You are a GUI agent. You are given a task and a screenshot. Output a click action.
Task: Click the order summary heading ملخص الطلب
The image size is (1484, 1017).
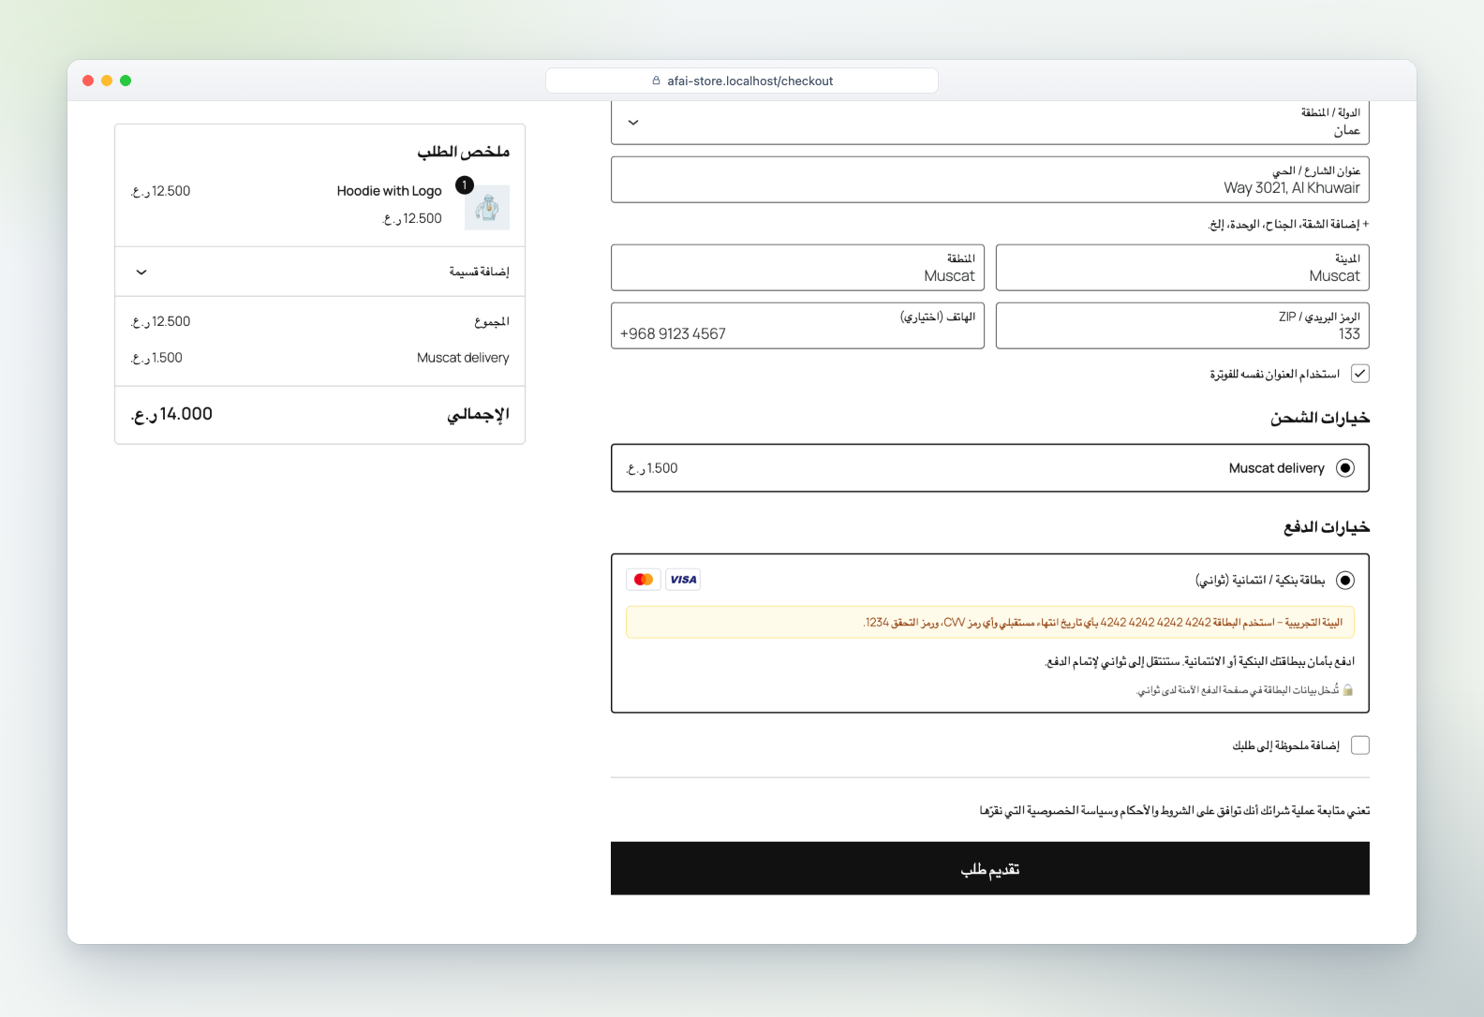point(464,152)
